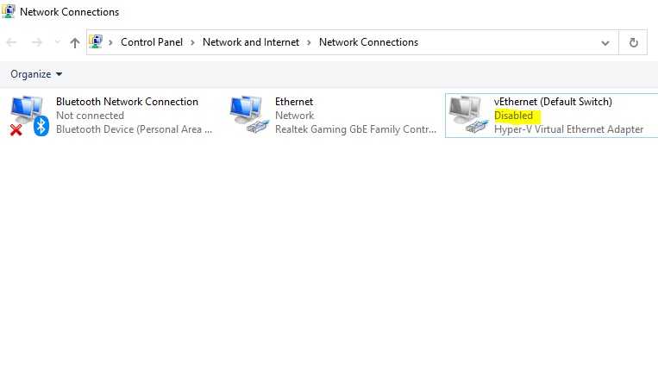Go up one level with Up arrow

[x=75, y=42]
